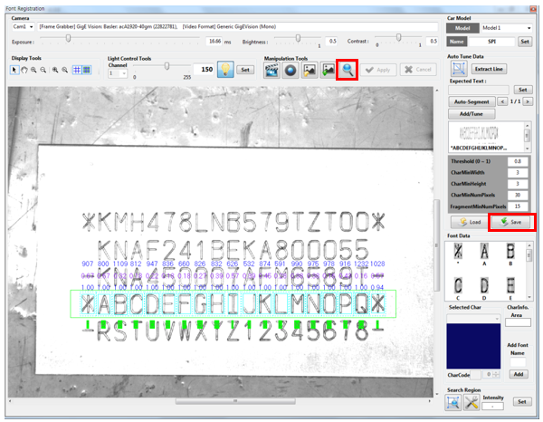
Task: Click the Load button
Action: tap(470, 221)
